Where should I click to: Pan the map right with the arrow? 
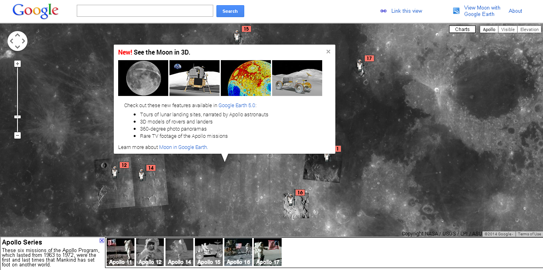(23, 41)
